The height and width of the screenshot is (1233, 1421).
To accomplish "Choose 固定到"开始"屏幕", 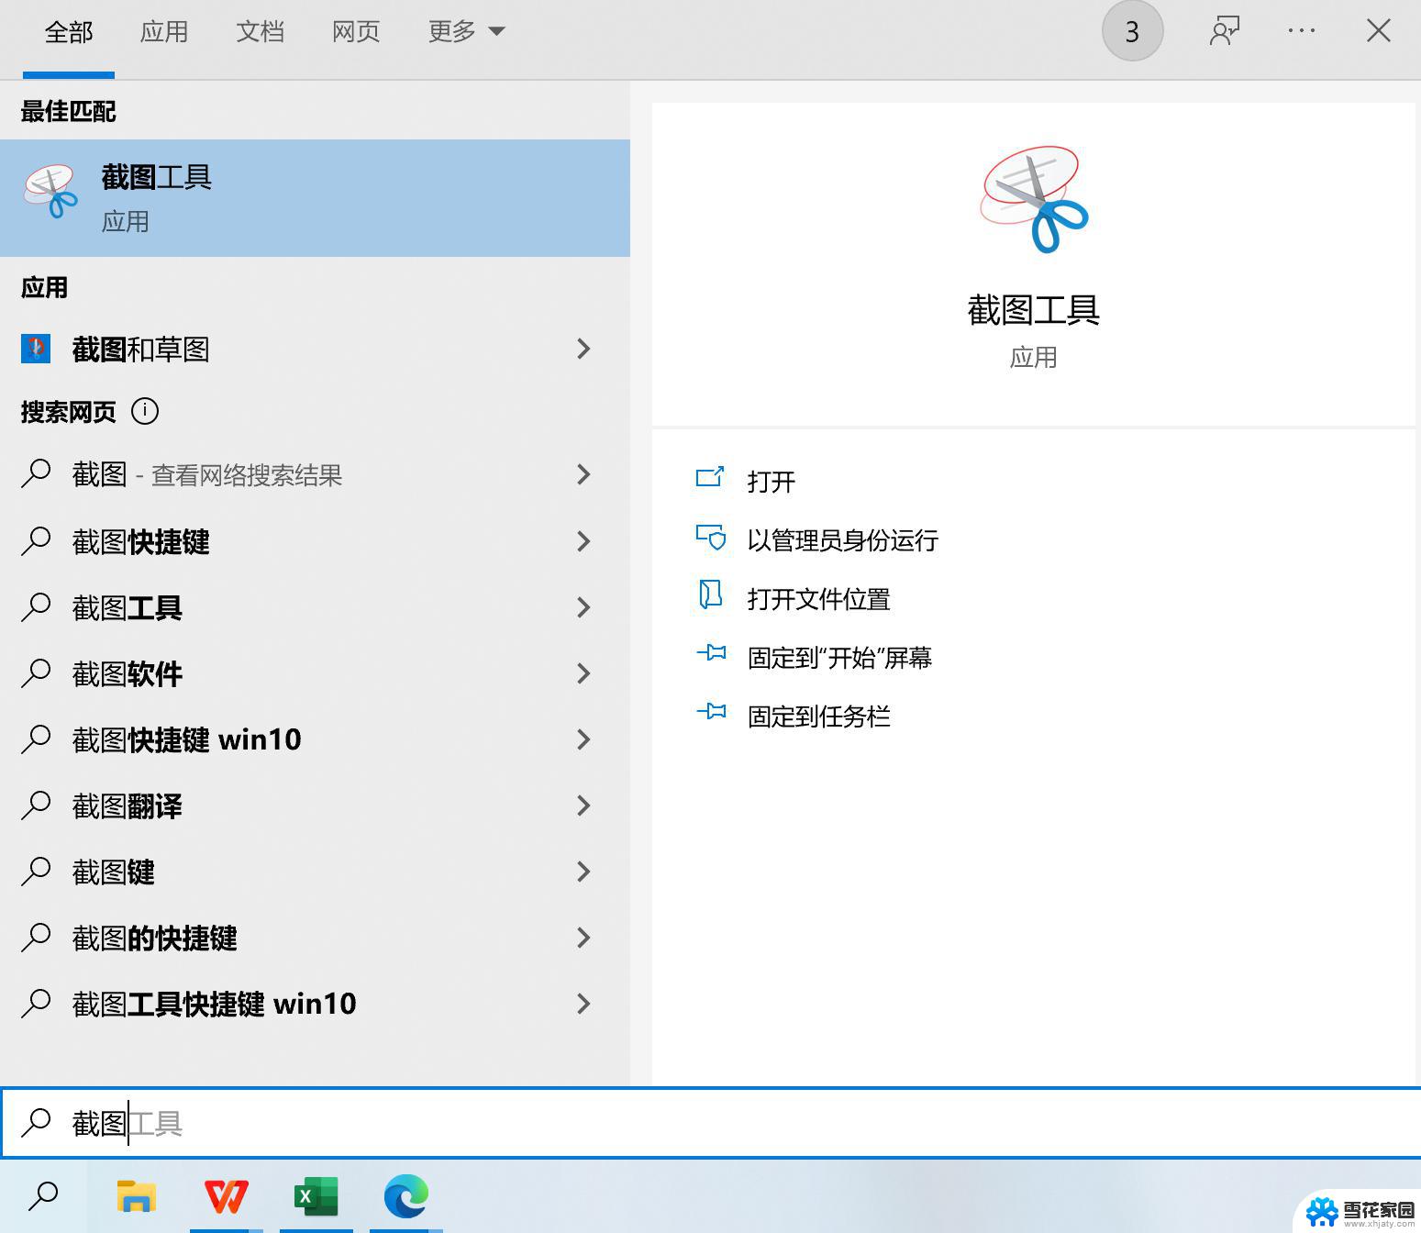I will pyautogui.click(x=839, y=658).
